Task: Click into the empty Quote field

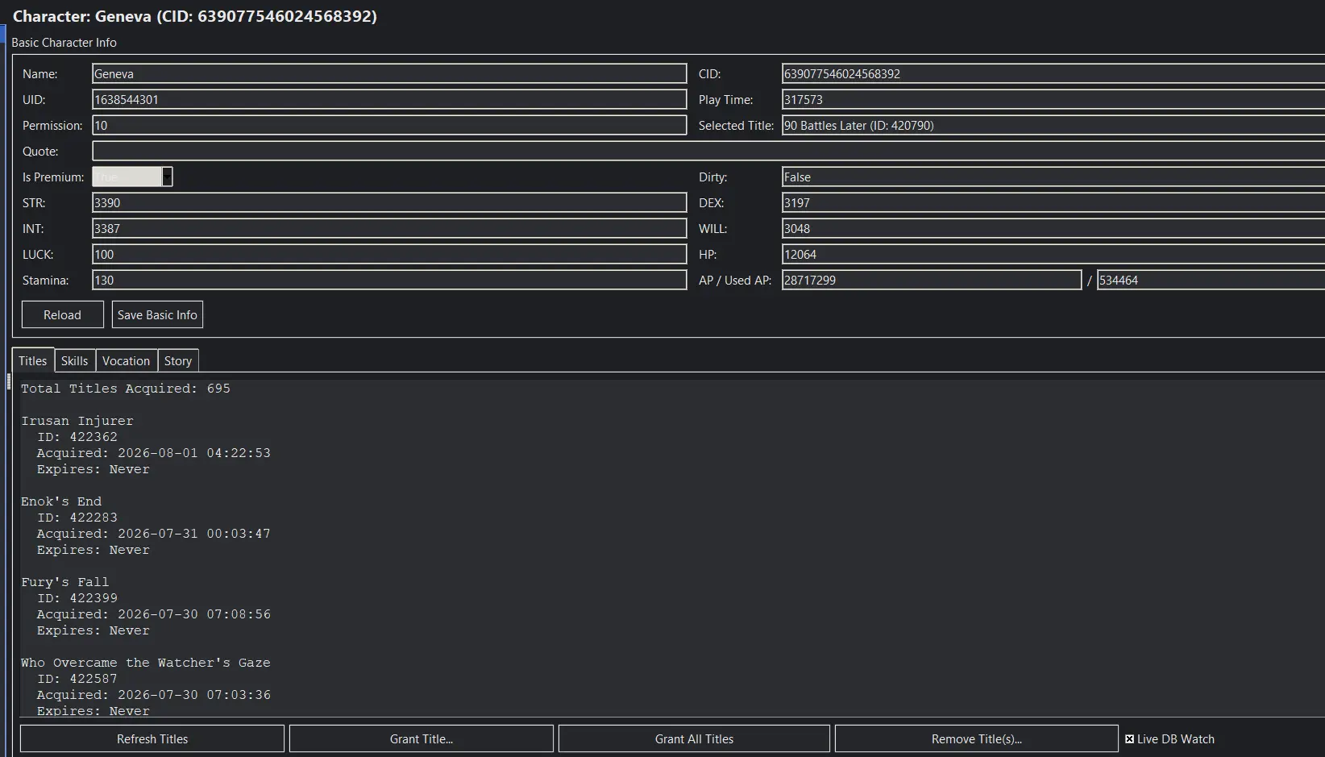Action: coord(708,151)
